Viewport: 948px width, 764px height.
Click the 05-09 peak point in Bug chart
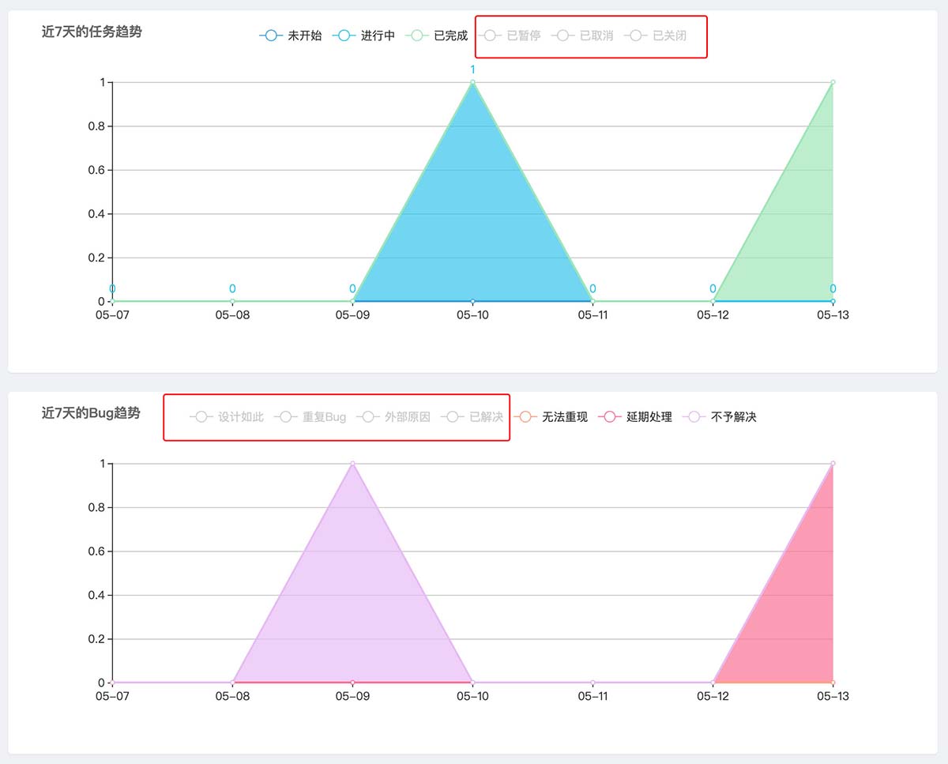(x=352, y=464)
